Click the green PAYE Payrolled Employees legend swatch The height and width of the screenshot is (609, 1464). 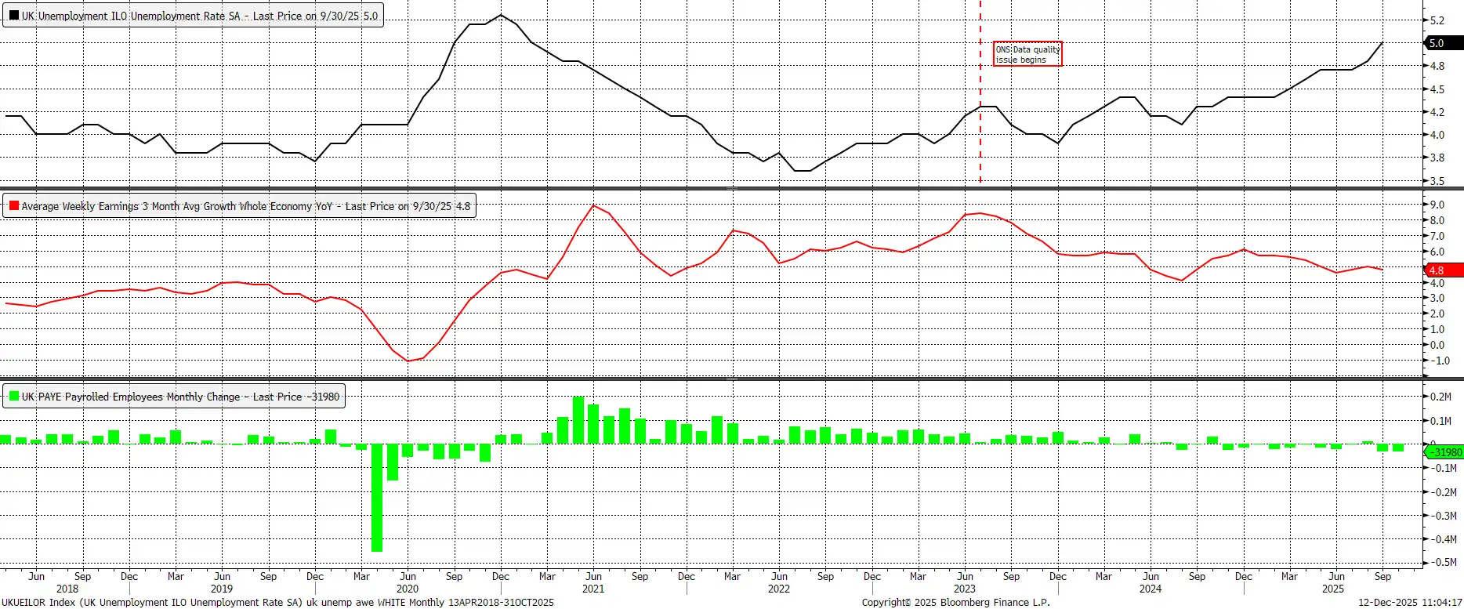pos(14,397)
